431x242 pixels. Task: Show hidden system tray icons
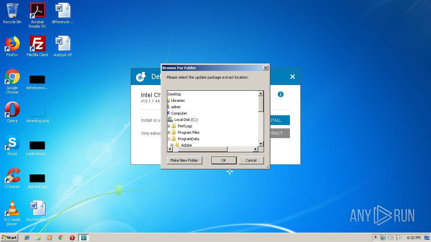pyautogui.click(x=375, y=237)
